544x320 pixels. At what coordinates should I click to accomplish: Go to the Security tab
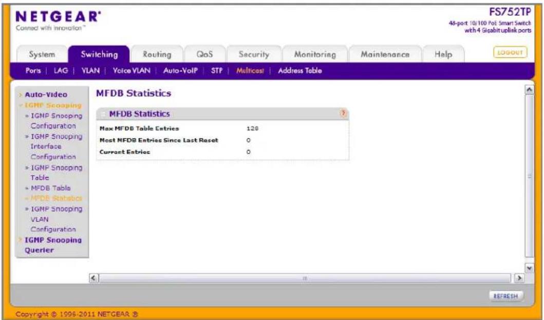coord(254,54)
